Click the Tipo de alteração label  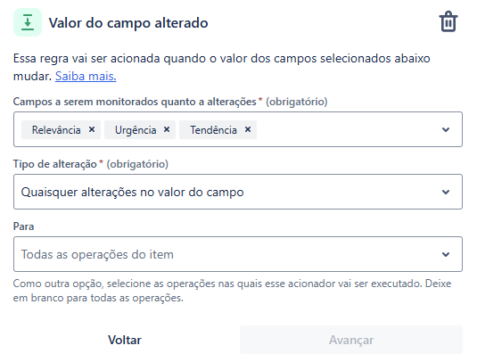[x=54, y=164]
